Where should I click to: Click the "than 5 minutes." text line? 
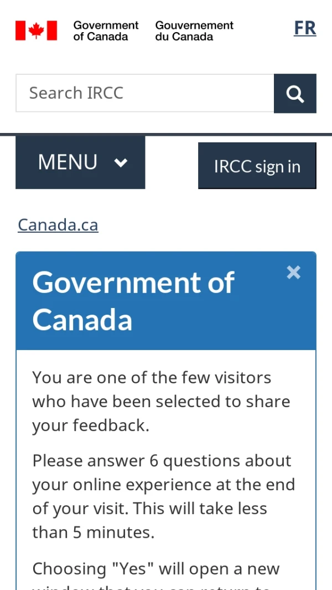pos(94,532)
